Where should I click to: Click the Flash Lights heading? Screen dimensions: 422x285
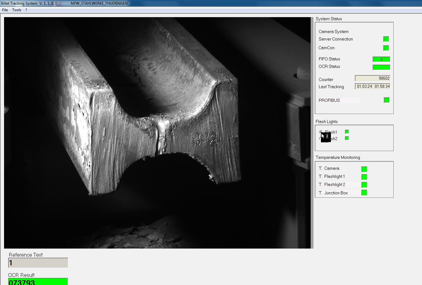coord(327,121)
